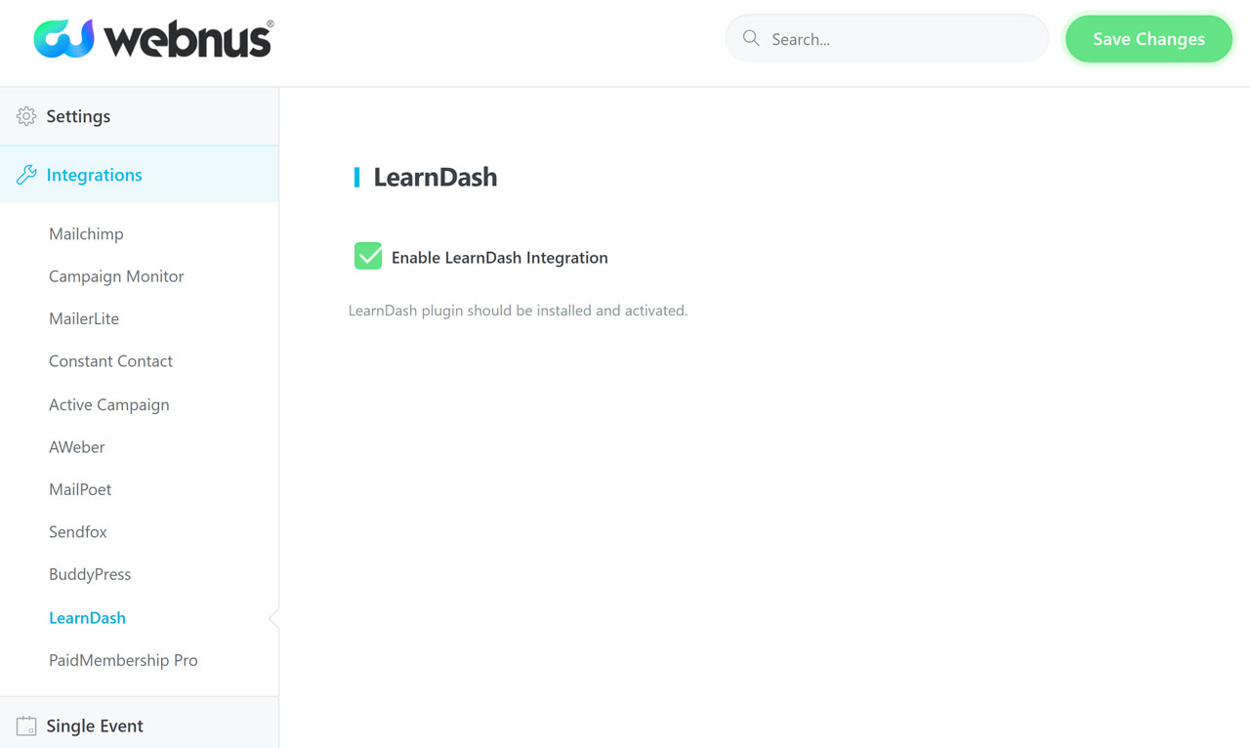
Task: Click the Settings gear icon
Action: [26, 116]
